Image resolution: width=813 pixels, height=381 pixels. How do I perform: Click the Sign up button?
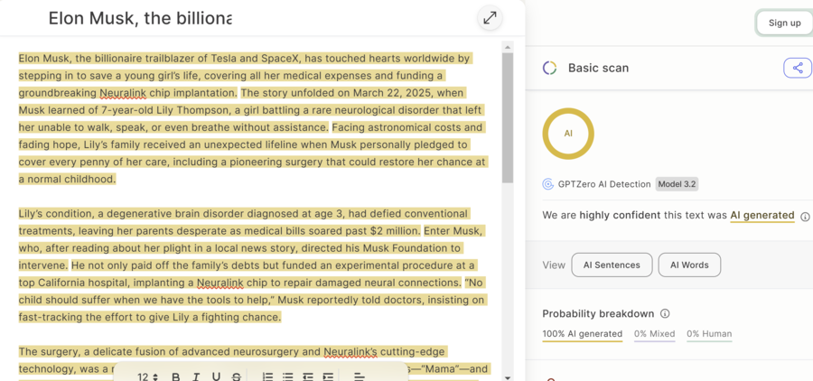click(784, 23)
